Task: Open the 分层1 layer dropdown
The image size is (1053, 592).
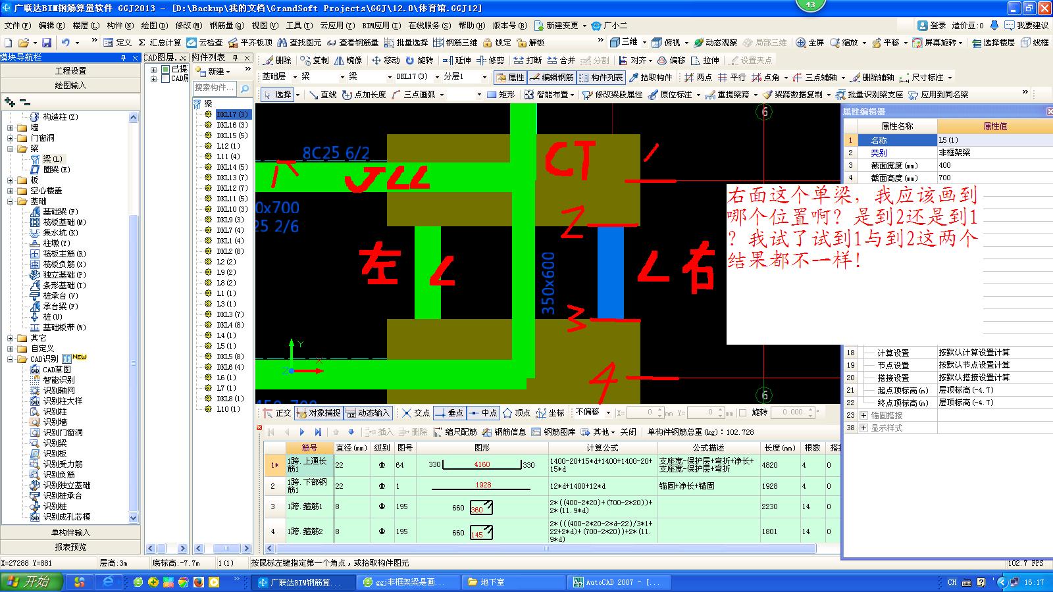Action: pyautogui.click(x=484, y=77)
